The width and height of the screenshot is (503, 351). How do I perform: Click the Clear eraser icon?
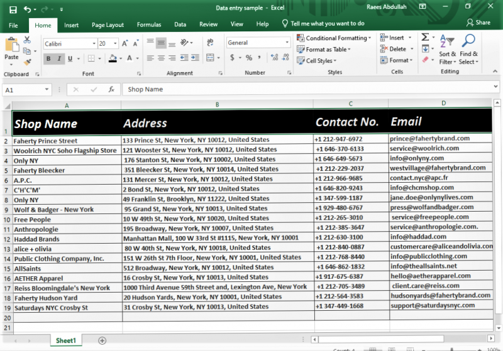tap(426, 60)
